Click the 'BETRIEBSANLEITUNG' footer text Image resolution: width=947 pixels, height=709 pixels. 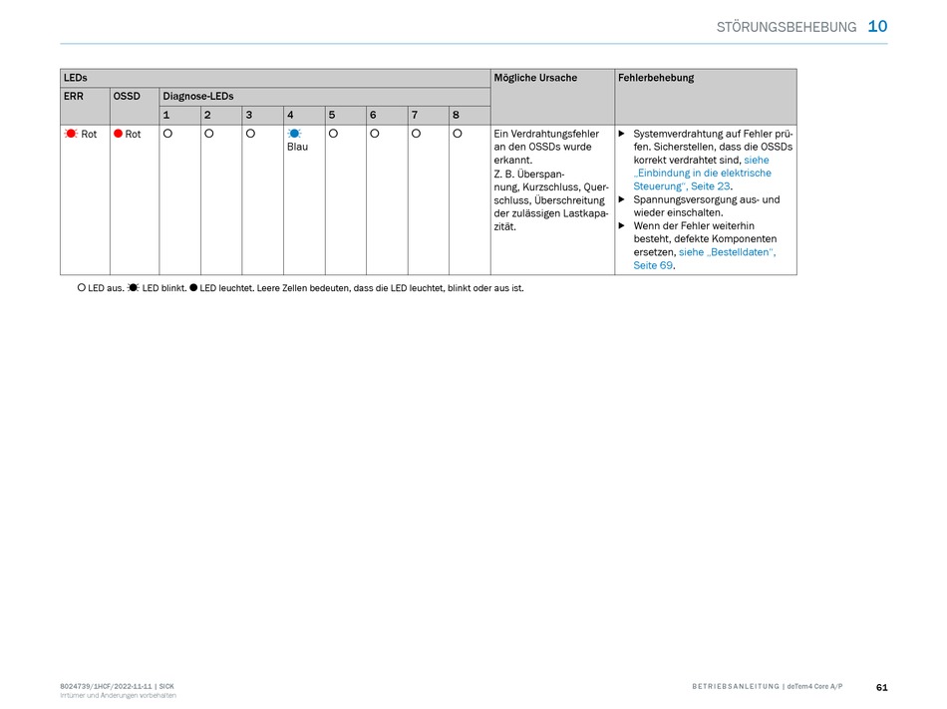735,687
